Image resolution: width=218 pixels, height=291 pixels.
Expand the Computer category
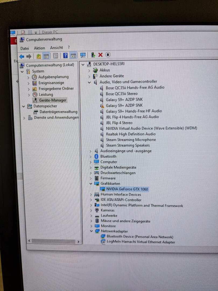(x=90, y=162)
